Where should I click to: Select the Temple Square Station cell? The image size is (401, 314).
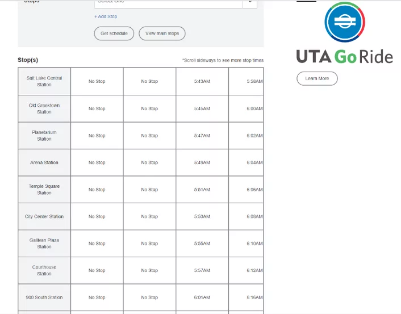point(44,190)
